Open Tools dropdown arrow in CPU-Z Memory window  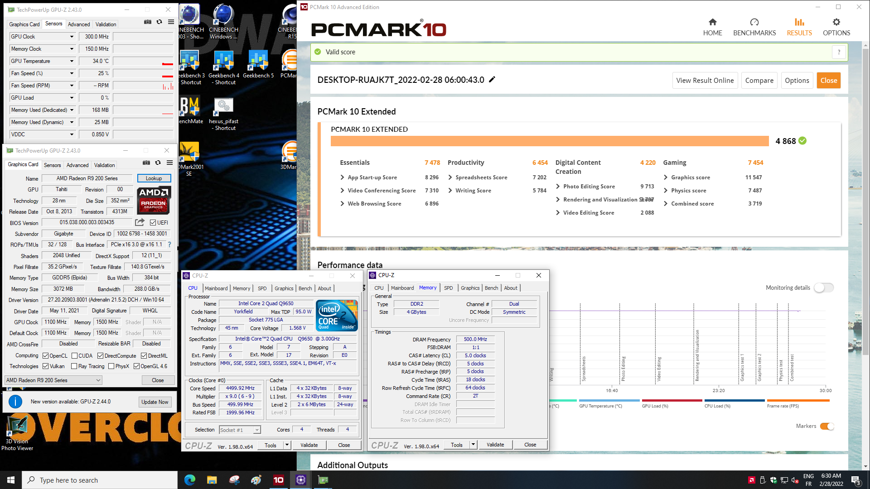point(473,445)
